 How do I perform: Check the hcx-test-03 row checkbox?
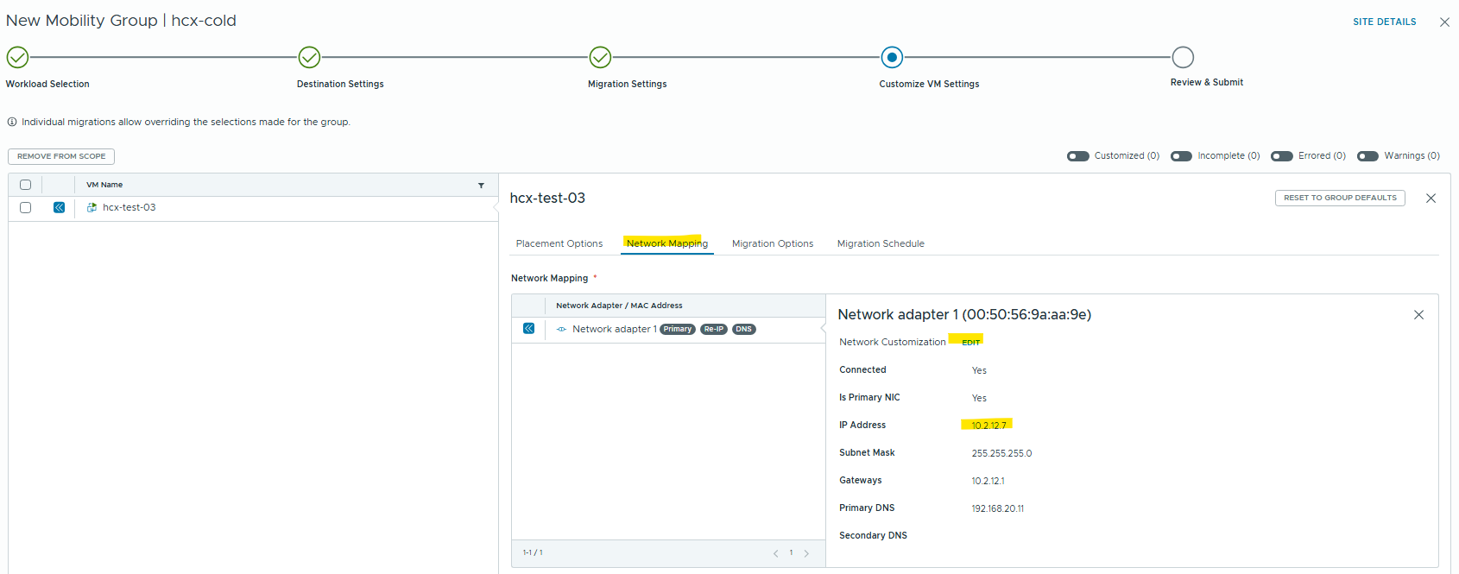[25, 207]
